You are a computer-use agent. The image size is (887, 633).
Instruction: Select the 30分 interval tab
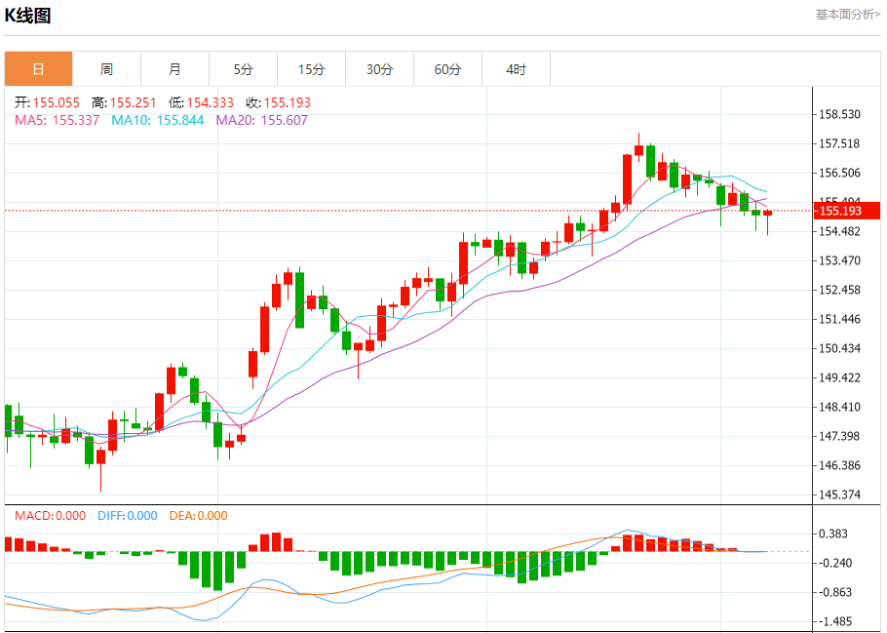click(x=379, y=69)
